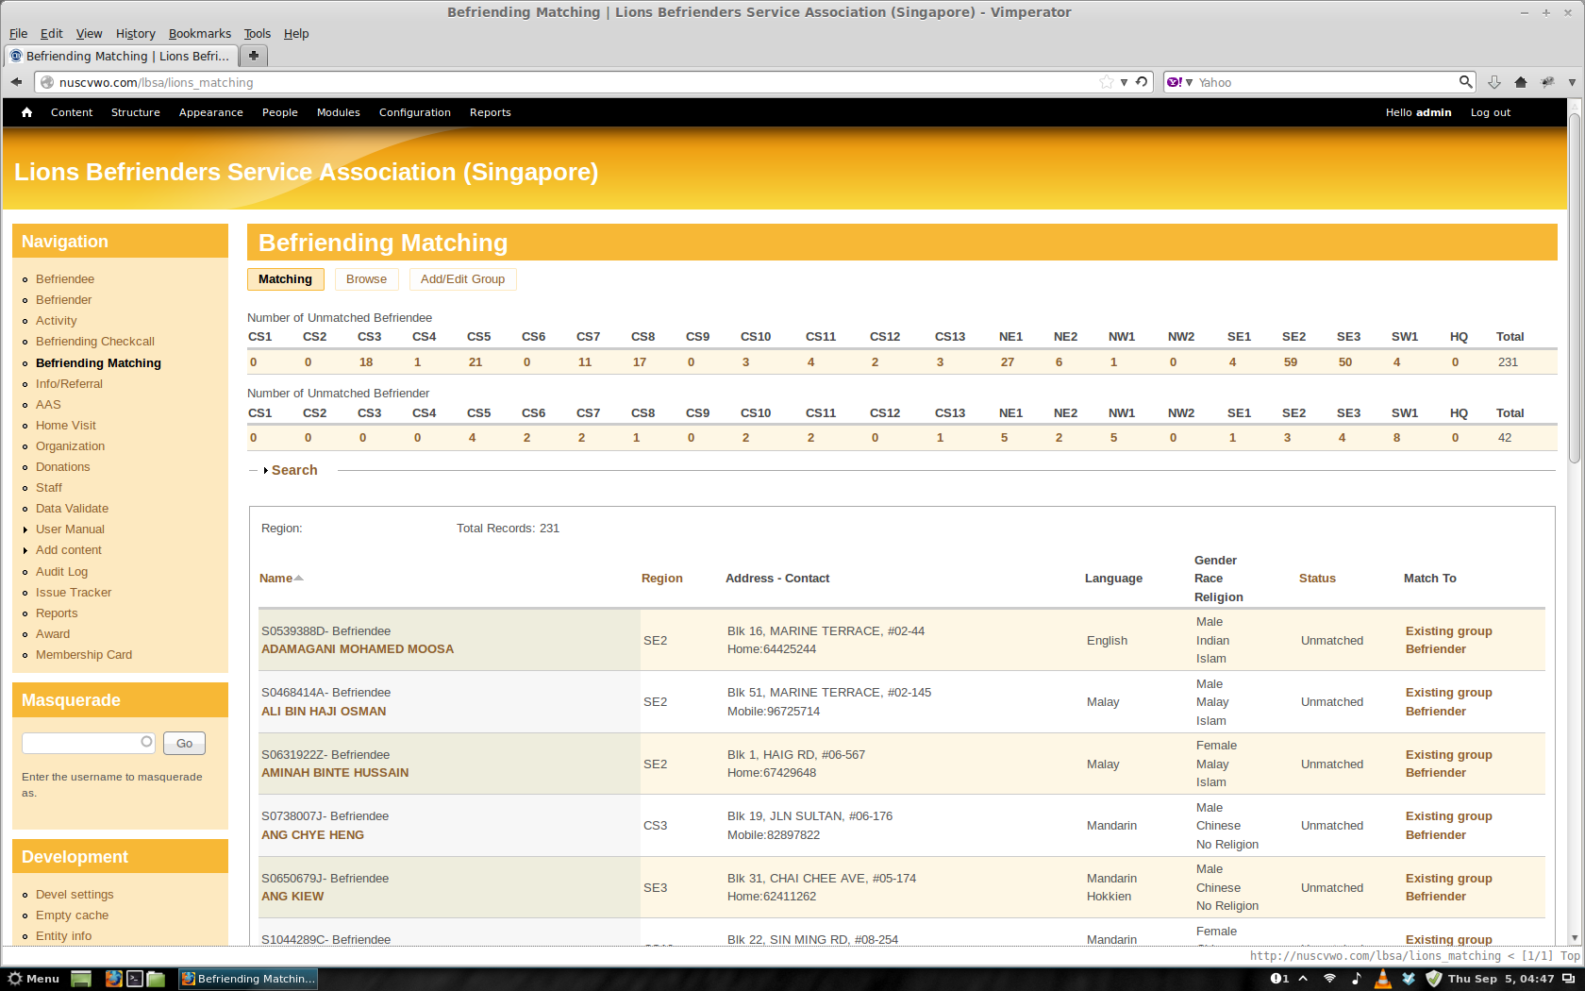Open Membership Card navigation link
This screenshot has width=1585, height=991.
83,655
